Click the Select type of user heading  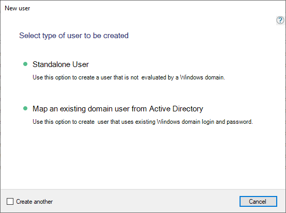pos(74,36)
